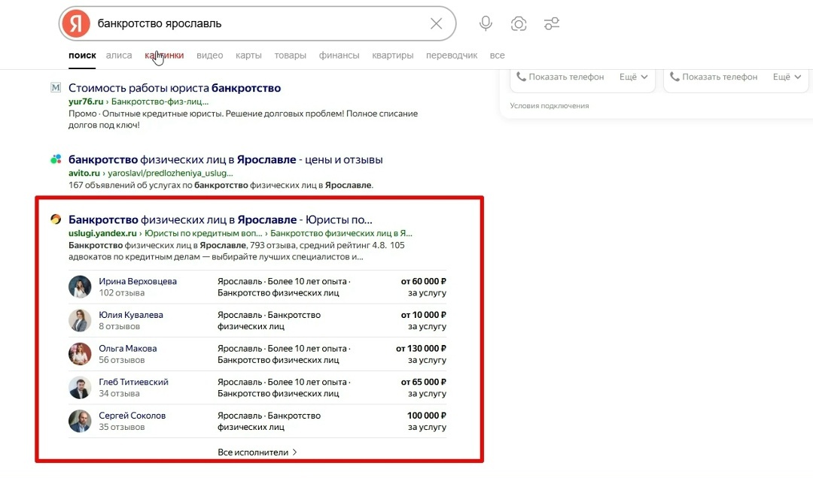
Task: Click Все исполнители link
Action: [x=253, y=452]
